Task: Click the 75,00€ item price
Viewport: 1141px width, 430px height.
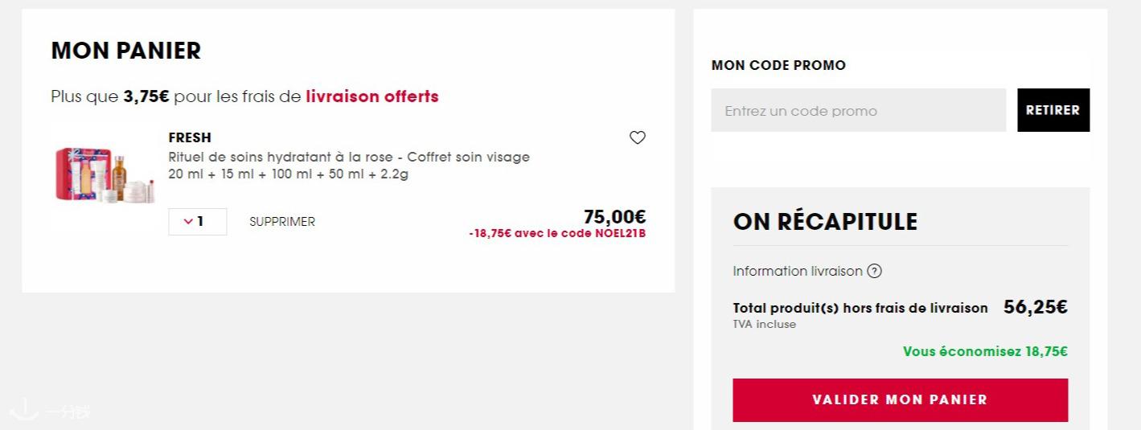Action: click(614, 216)
